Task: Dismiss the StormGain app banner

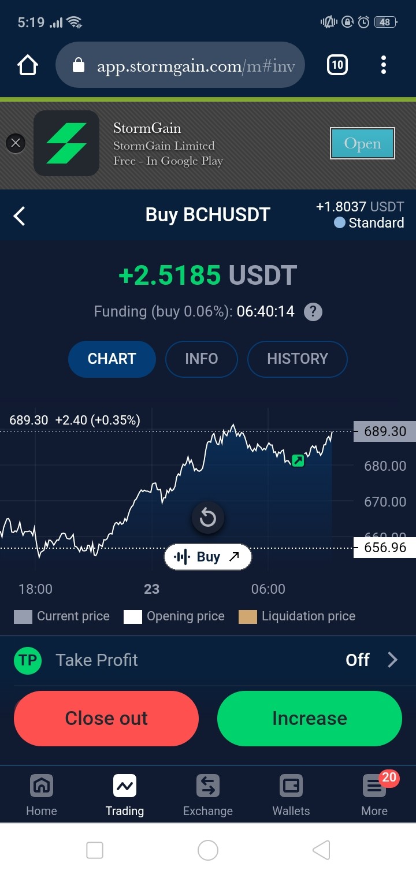Action: [16, 143]
